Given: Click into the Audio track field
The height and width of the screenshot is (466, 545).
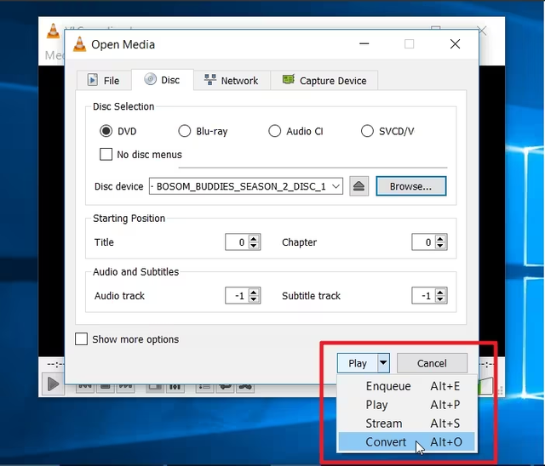Looking at the screenshot, I should click(237, 296).
